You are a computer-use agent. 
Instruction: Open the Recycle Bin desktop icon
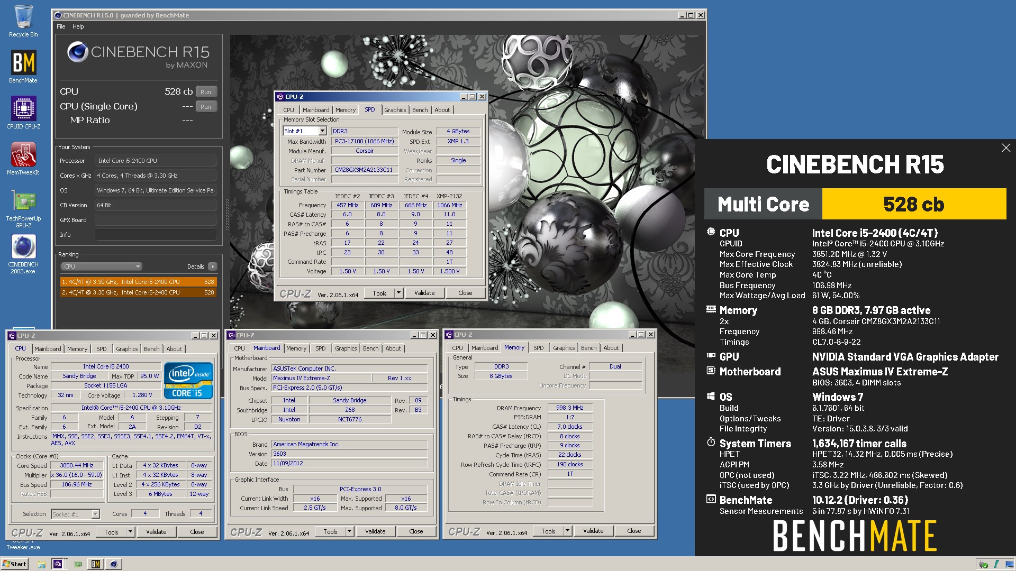coord(23,21)
